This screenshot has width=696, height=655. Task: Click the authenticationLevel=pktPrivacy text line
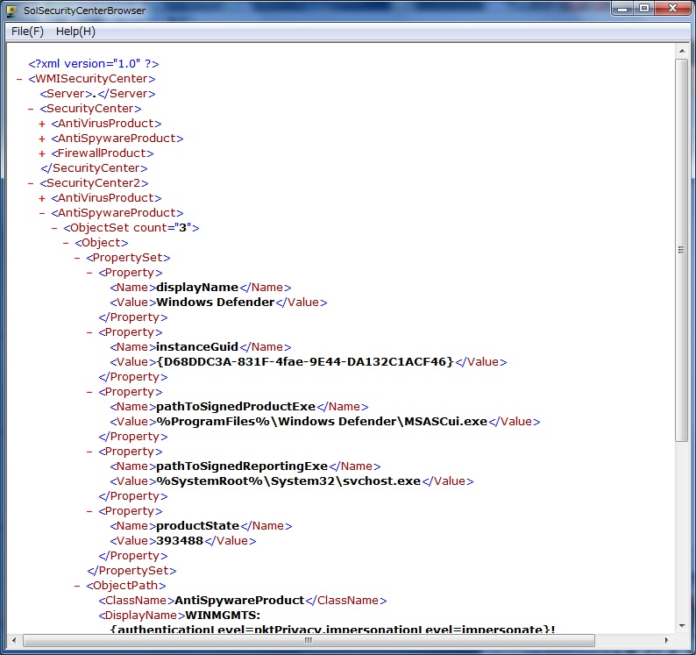click(x=332, y=630)
